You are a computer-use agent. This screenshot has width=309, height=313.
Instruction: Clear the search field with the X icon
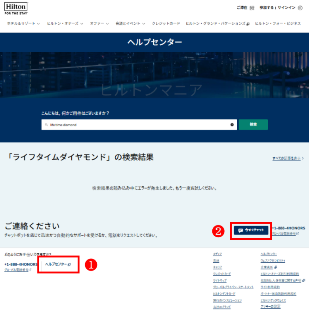click(232, 125)
